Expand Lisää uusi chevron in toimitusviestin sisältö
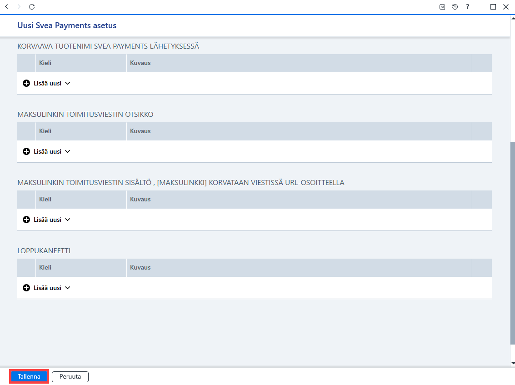The image size is (515, 385). pos(68,220)
